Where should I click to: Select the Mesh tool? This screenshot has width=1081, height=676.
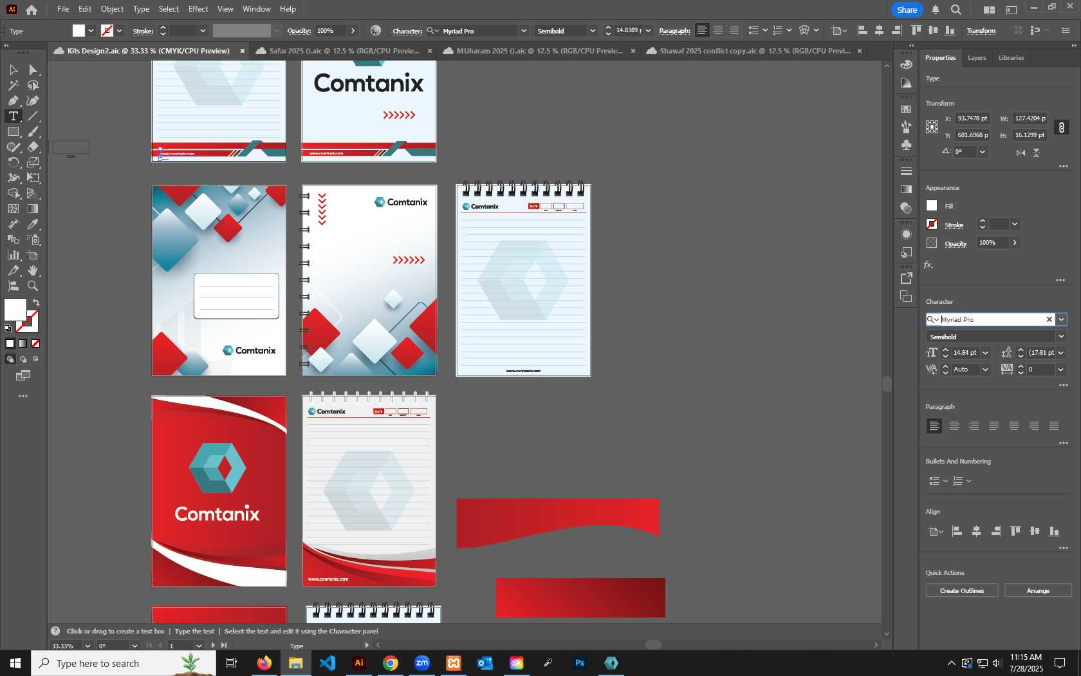tap(13, 209)
